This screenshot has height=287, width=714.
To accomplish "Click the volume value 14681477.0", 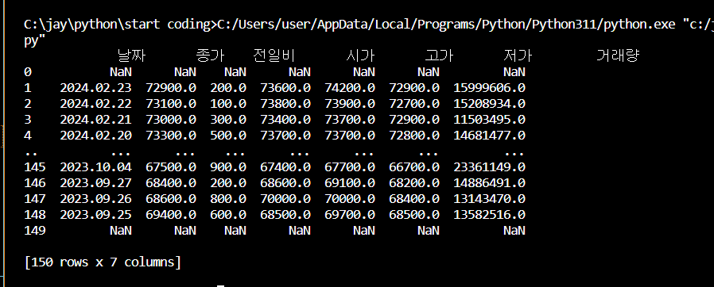I will 489,136.
